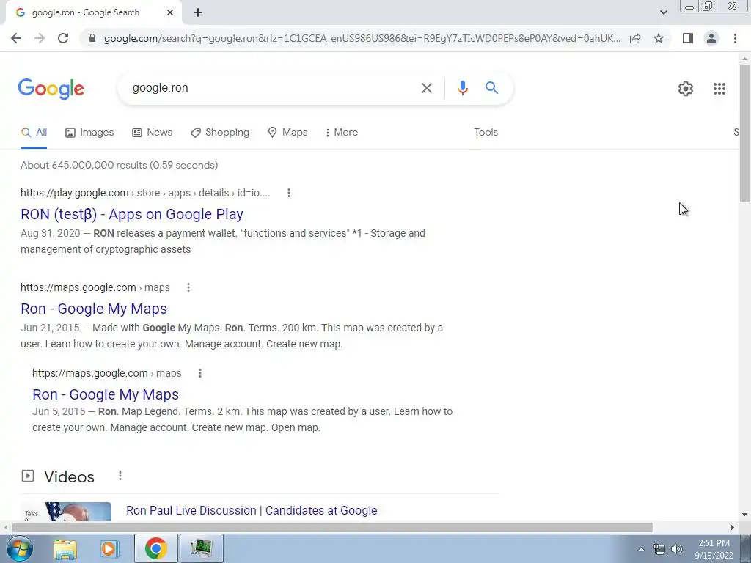Screen dimensions: 751x563
Task: Switch to the Shopping tab
Action: 220,133
